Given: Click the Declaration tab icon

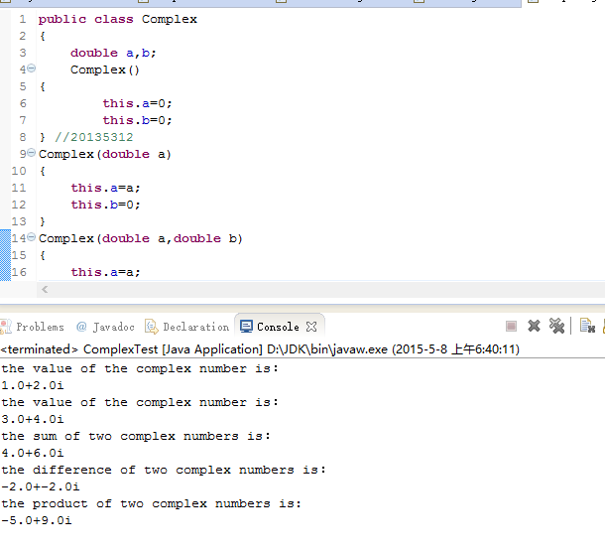Looking at the screenshot, I should (x=151, y=327).
